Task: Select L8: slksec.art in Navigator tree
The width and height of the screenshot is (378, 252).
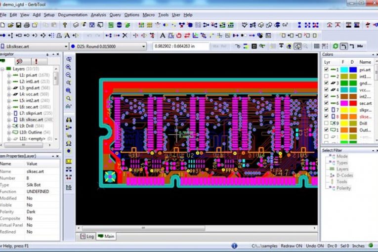Action: point(31,120)
